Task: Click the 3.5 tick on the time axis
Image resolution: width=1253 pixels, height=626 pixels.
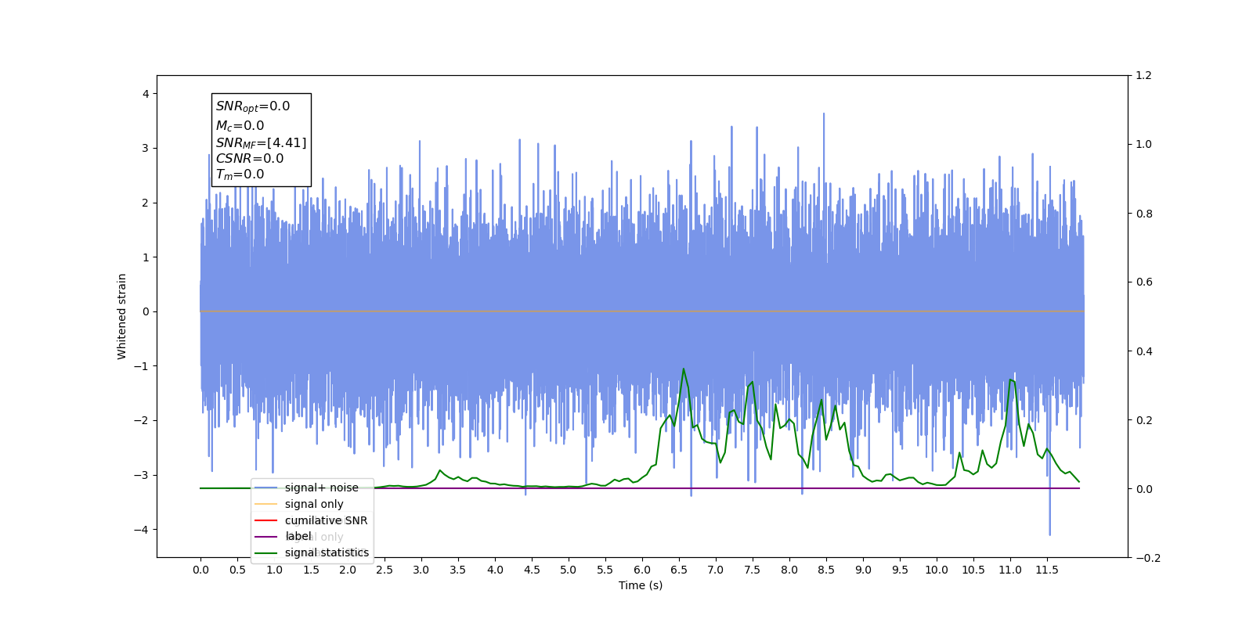Action: (458, 570)
